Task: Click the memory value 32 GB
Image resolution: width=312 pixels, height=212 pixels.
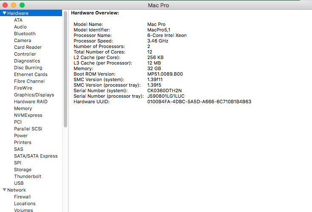Action: click(x=154, y=68)
